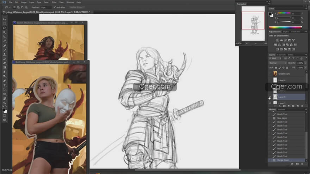310x174 pixels.
Task: Select the Brush tool in the toolbox
Action: 4,50
